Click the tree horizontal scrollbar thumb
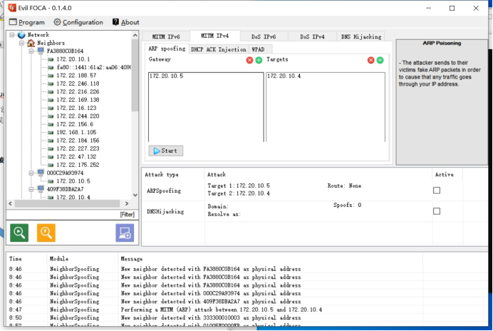Viewport: 493px width, 331px height. point(67,203)
